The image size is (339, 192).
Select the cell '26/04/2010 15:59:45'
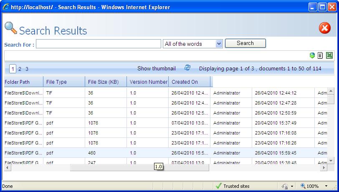[276, 153]
